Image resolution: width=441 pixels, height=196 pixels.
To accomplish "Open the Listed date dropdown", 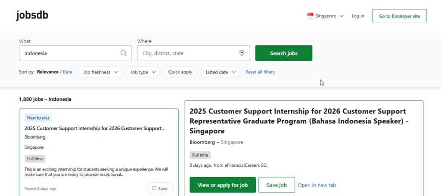I will click(x=220, y=72).
